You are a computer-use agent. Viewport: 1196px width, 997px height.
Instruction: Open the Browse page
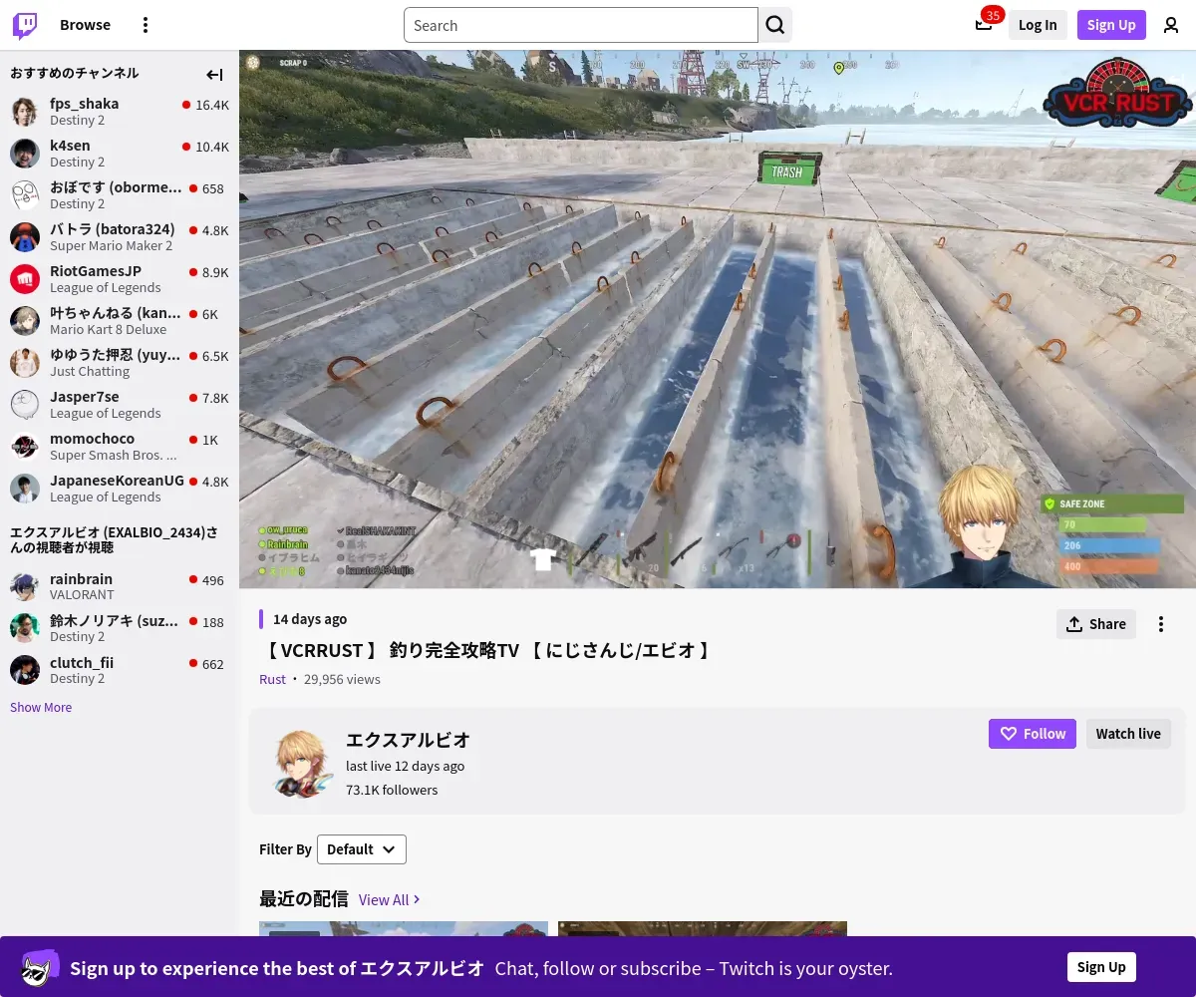(85, 25)
